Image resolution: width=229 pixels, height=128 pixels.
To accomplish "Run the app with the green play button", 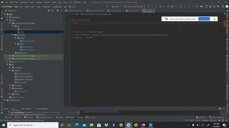I will coord(148,6).
